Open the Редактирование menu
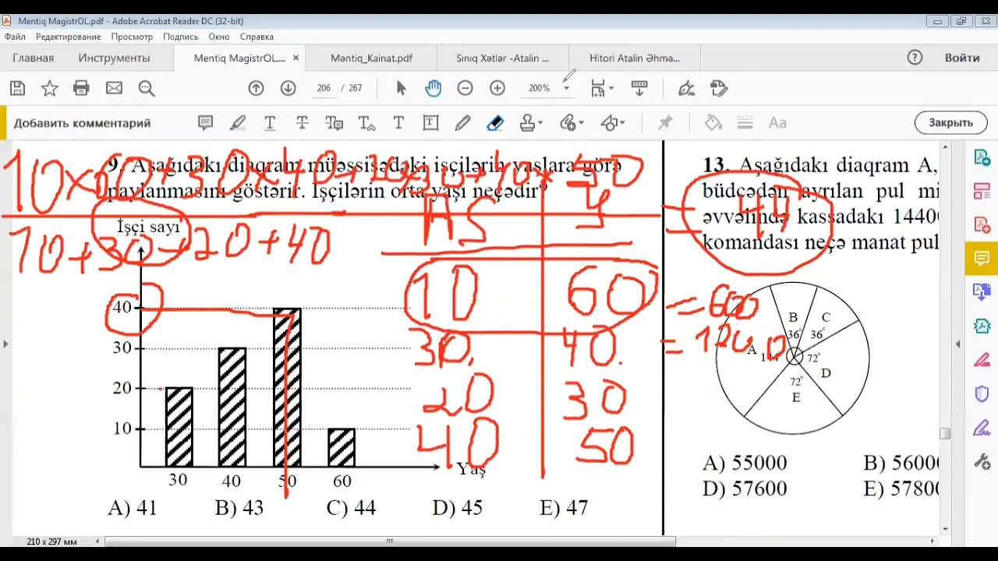 (x=69, y=37)
